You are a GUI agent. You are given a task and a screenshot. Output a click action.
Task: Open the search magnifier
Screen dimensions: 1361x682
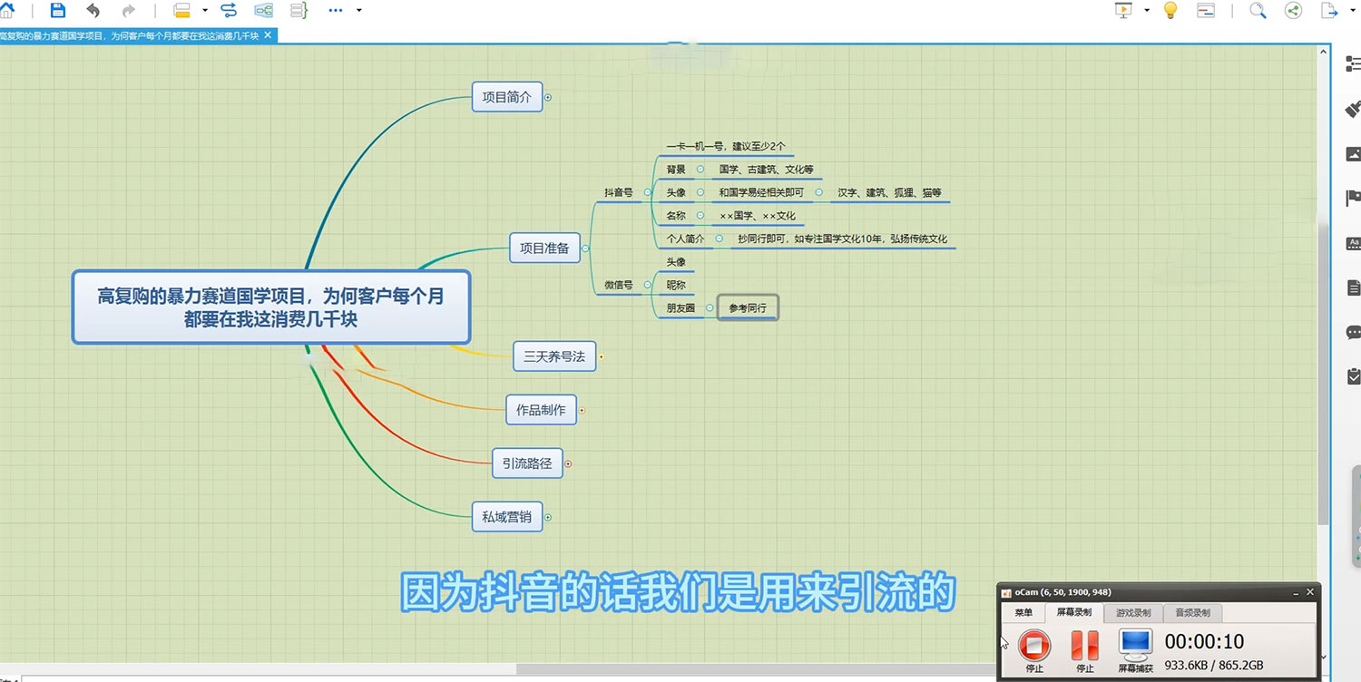click(1257, 11)
